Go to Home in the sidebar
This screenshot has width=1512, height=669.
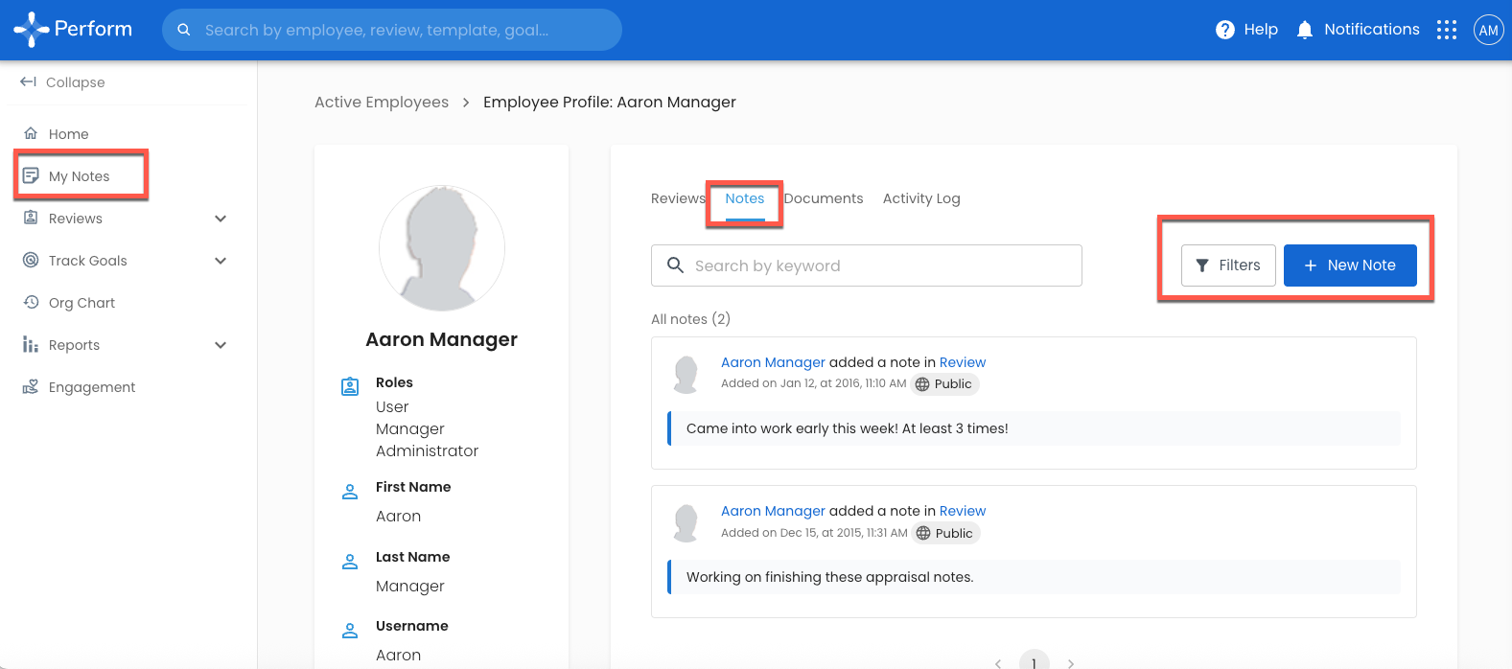68,134
